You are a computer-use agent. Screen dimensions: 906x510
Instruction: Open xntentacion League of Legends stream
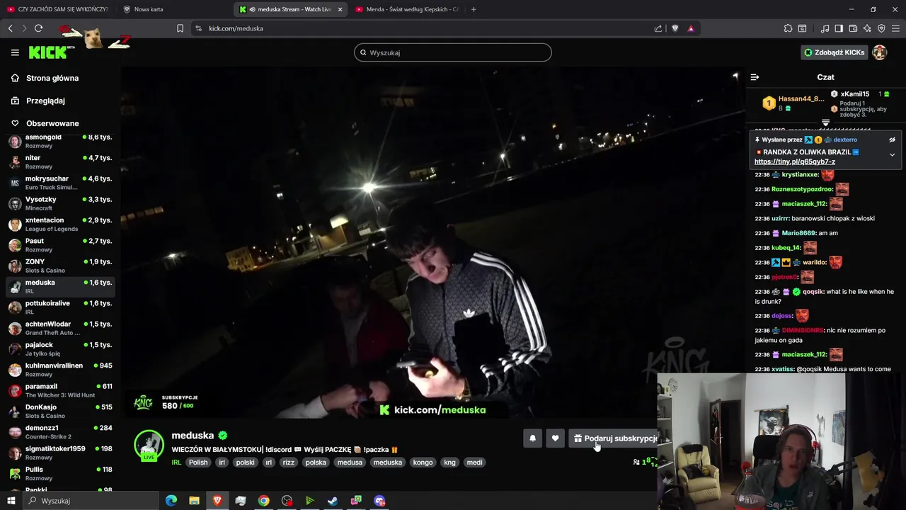click(60, 224)
